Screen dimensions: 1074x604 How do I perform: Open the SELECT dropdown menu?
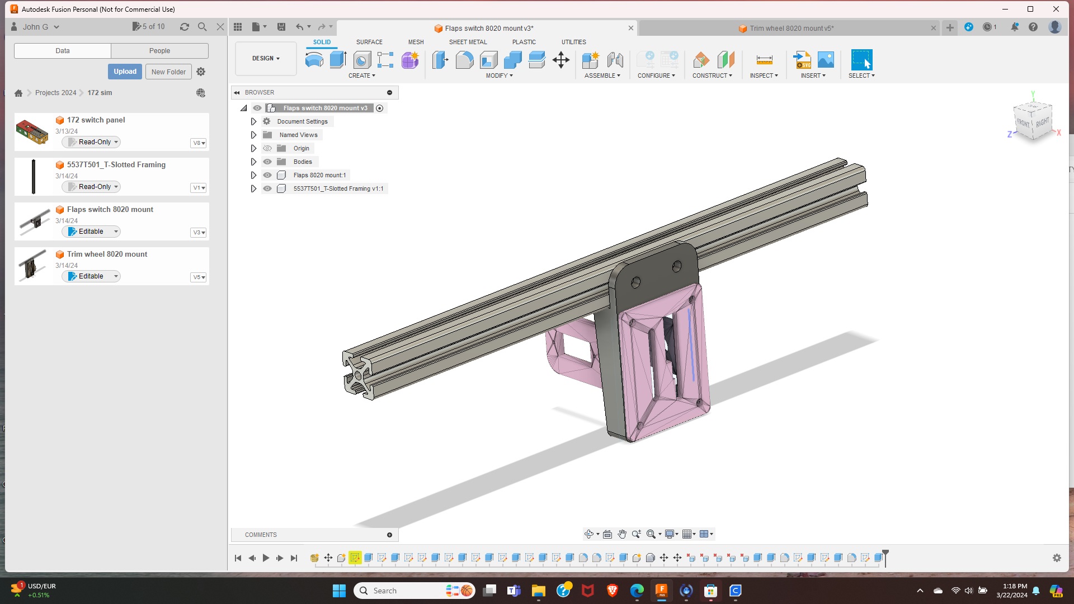tap(861, 75)
